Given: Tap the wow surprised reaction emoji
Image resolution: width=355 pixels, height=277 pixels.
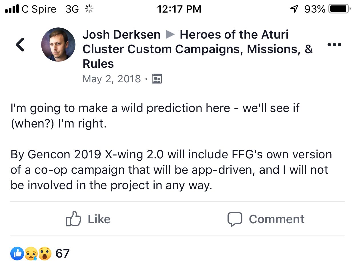Looking at the screenshot, I should [45, 254].
